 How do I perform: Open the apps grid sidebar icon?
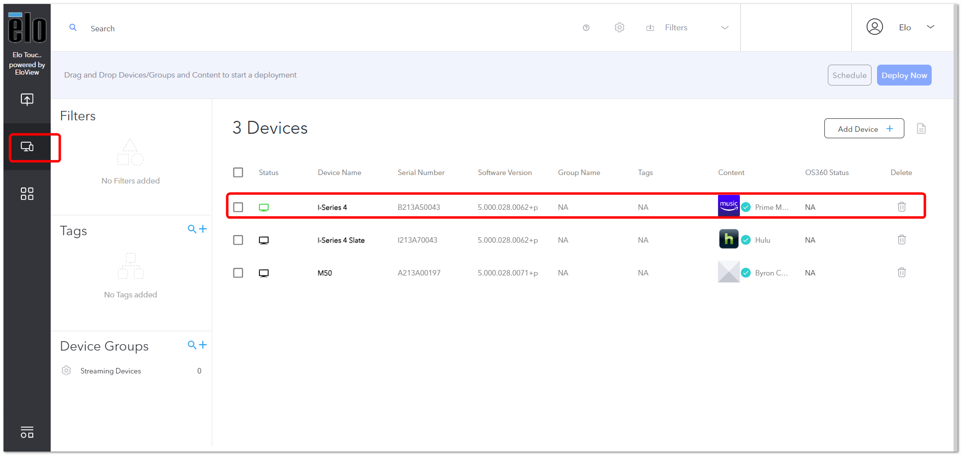click(x=27, y=194)
